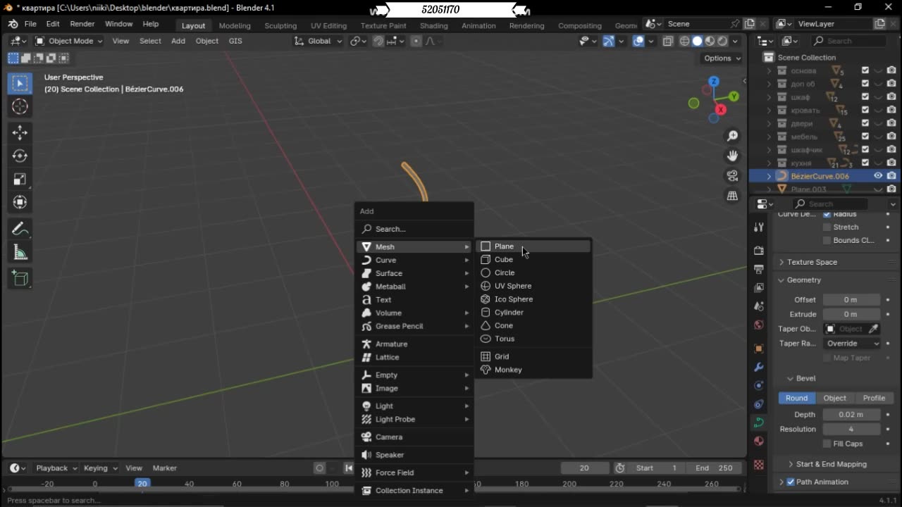Toggle the Snap magnet icon
This screenshot has width=902, height=507.
(x=378, y=41)
